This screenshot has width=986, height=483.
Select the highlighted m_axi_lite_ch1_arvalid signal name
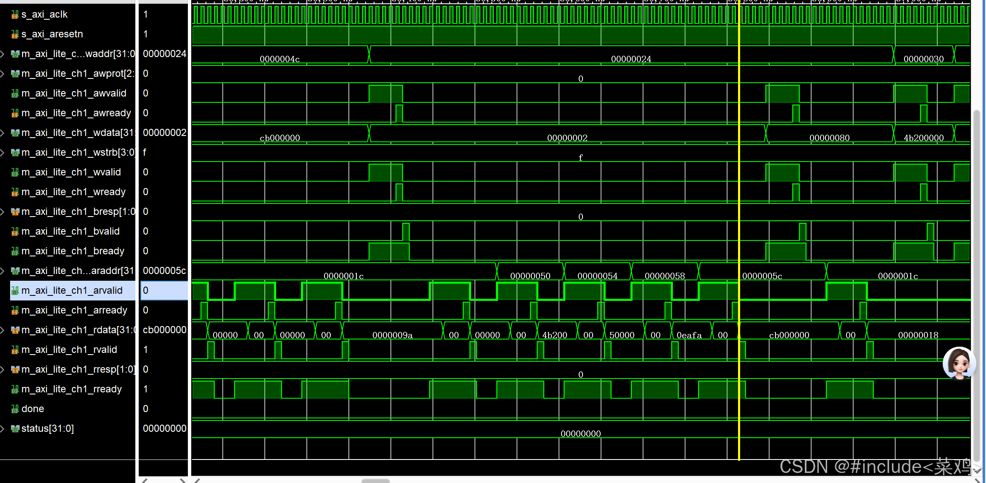pos(72,290)
